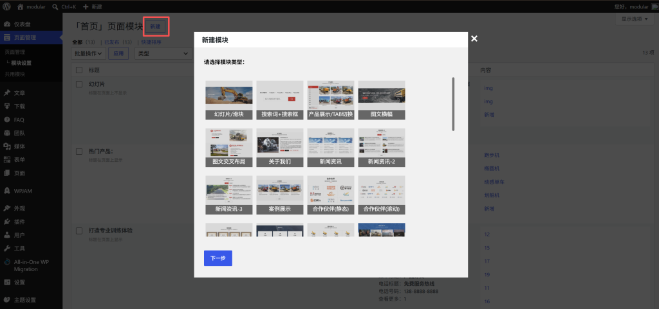The height and width of the screenshot is (309, 659).
Task: Select 模块设置 submenu item
Action: [x=21, y=64]
